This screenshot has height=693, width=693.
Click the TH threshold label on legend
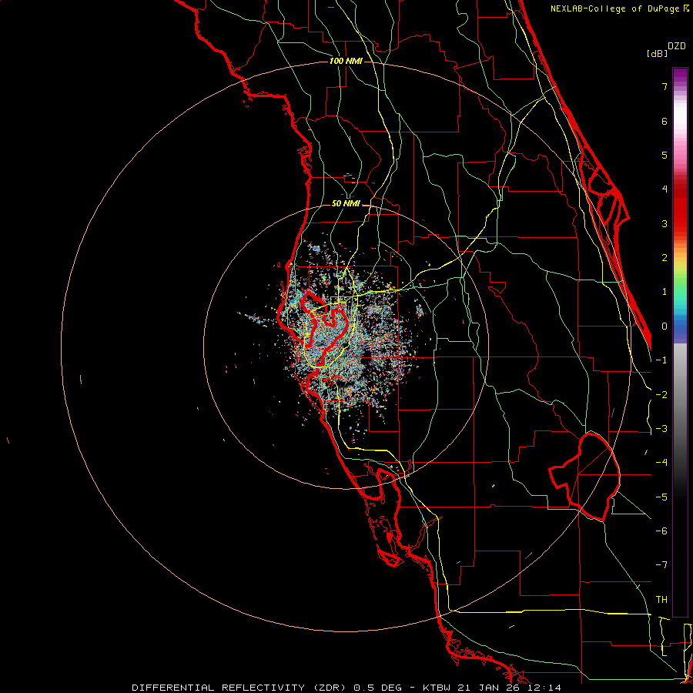pyautogui.click(x=661, y=600)
